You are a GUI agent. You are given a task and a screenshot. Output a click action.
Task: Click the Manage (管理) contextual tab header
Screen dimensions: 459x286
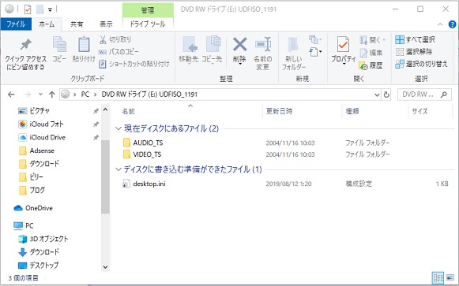pos(148,10)
